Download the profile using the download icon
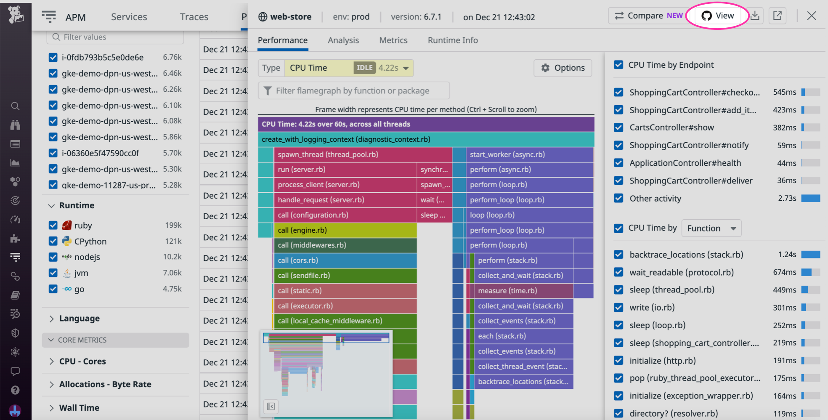Screen dimensions: 828x420 pos(755,16)
